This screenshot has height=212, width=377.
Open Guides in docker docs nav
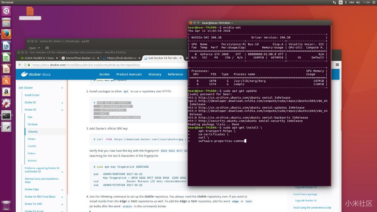105,74
